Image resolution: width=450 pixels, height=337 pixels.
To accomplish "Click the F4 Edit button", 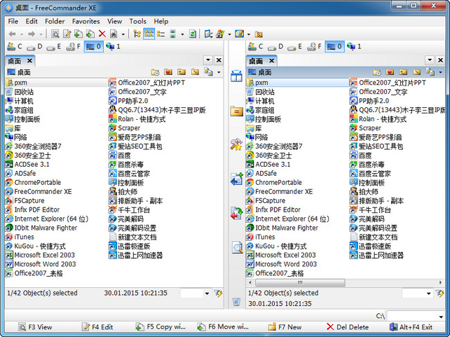I will pyautogui.click(x=98, y=327).
